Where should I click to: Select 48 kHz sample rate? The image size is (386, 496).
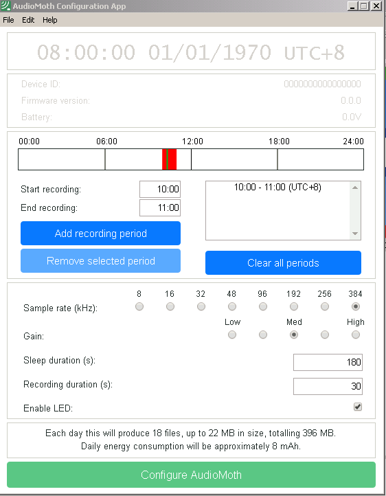click(x=232, y=306)
